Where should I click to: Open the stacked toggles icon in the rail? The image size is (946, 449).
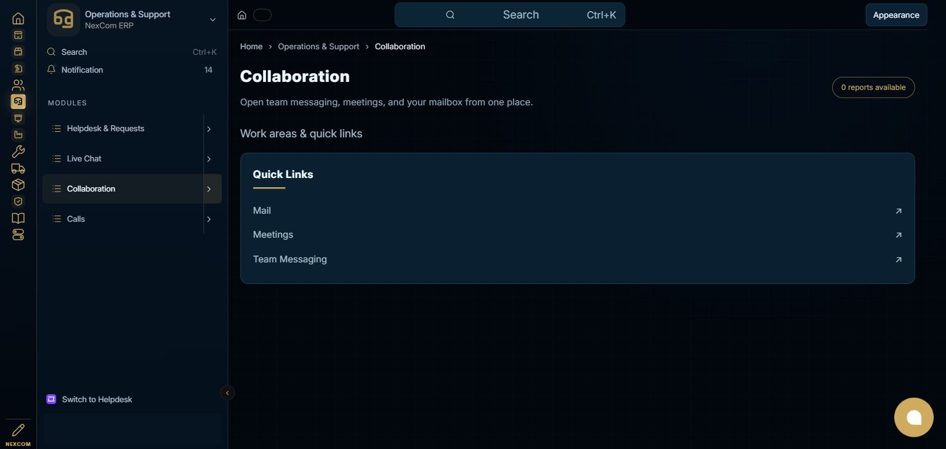click(18, 235)
